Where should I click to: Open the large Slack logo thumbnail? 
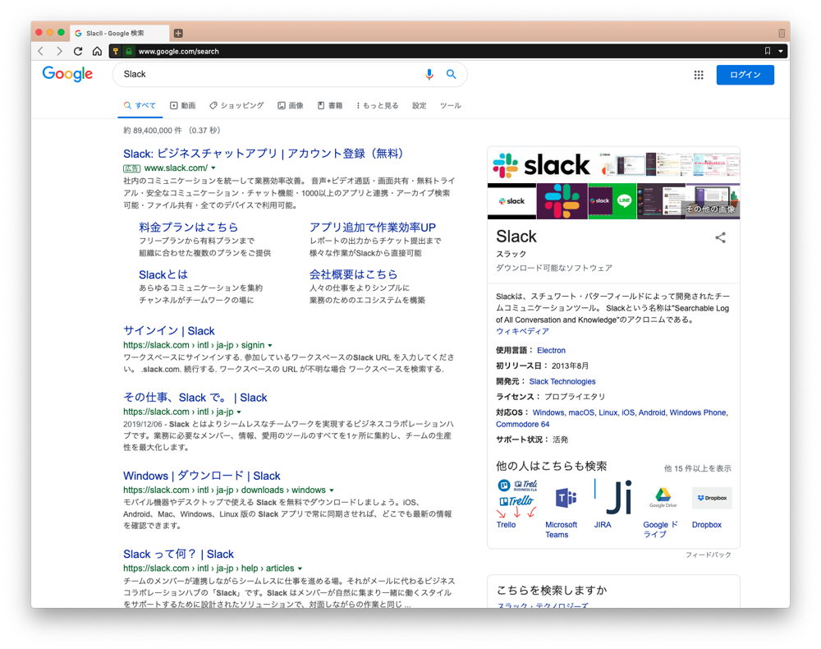pyautogui.click(x=542, y=165)
